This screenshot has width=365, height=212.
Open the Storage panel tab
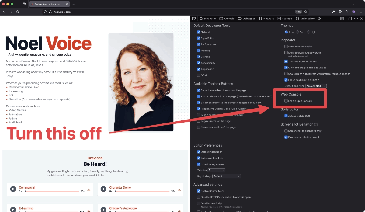pos(285,19)
